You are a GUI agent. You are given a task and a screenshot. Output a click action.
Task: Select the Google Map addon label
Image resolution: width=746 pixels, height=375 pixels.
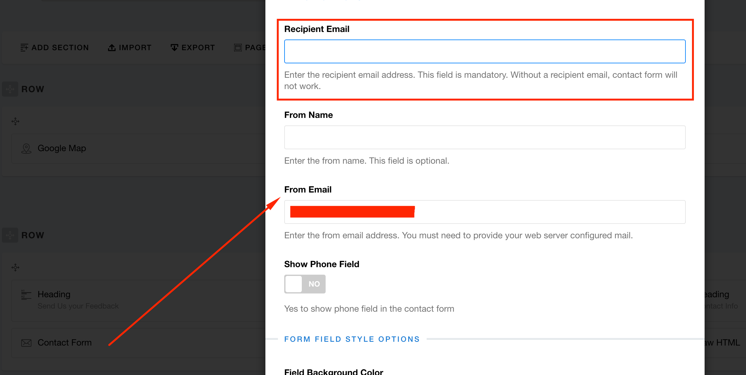[x=62, y=148]
